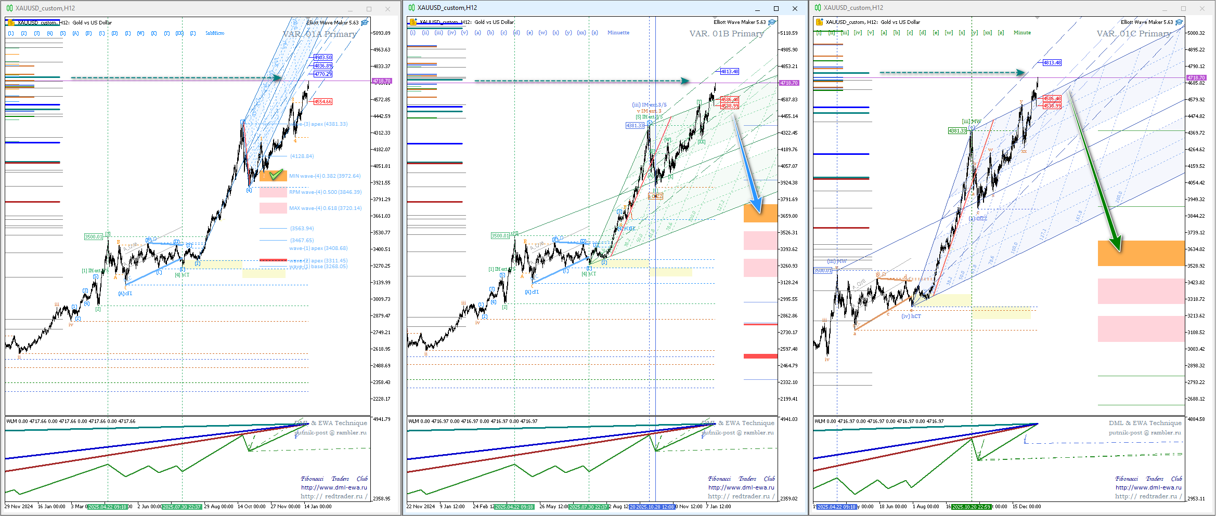Click the green checkmark on left chart
The image size is (1216, 516).
tap(276, 175)
